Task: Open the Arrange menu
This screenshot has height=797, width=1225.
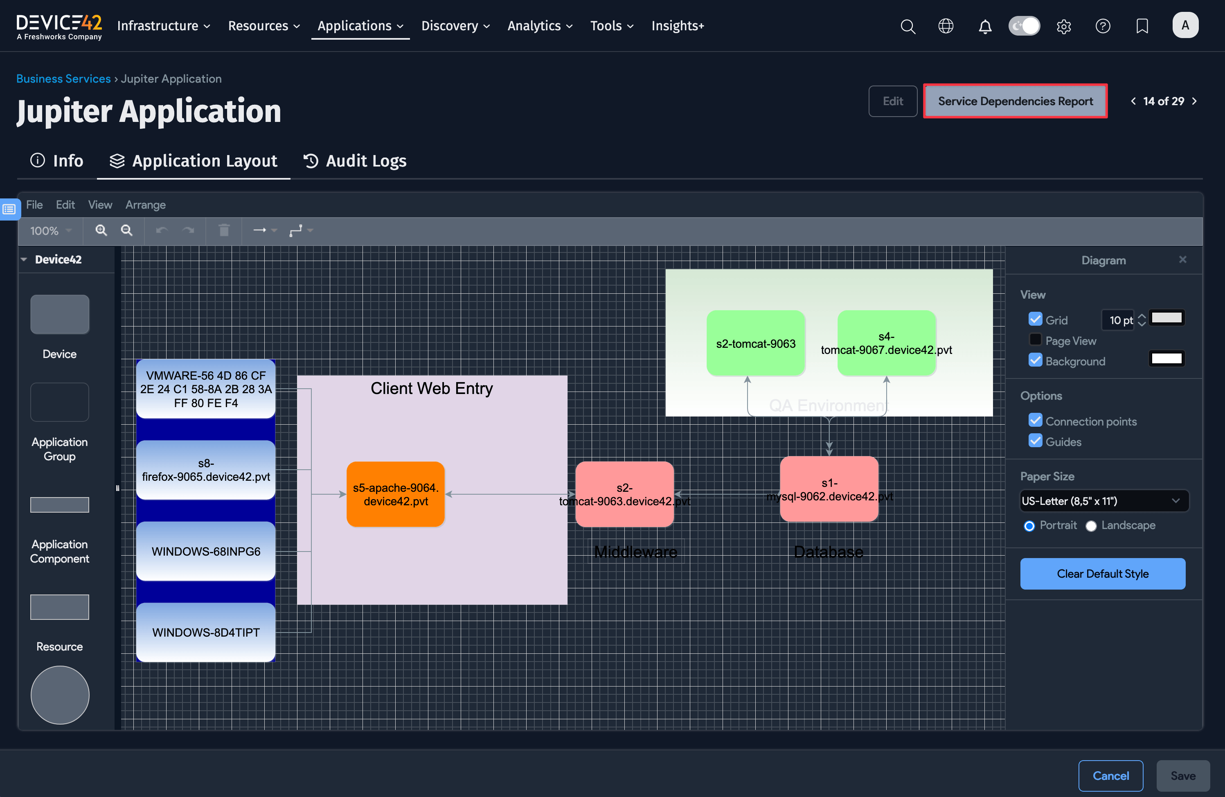Action: tap(145, 205)
